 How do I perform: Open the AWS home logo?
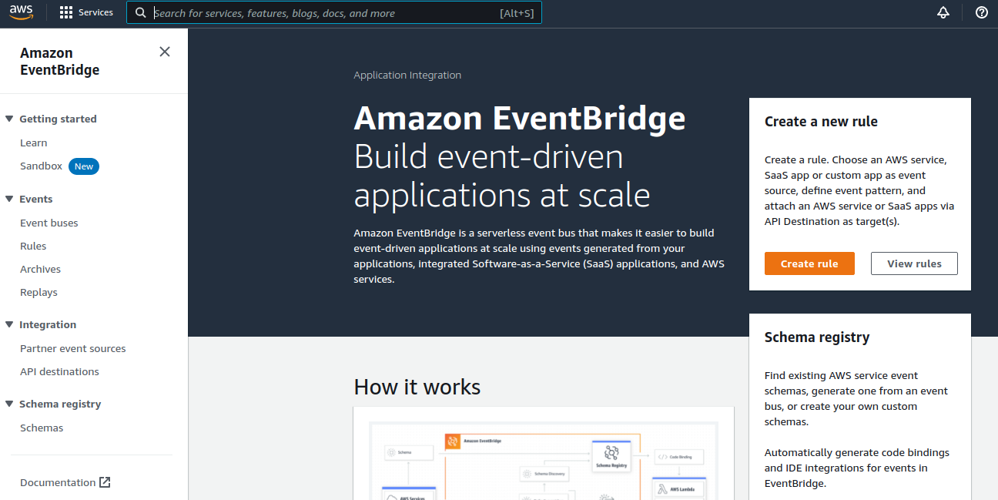point(21,12)
